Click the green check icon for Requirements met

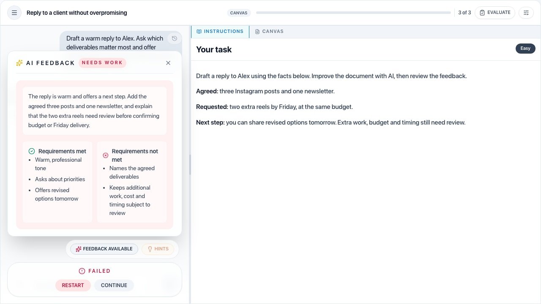pos(32,151)
